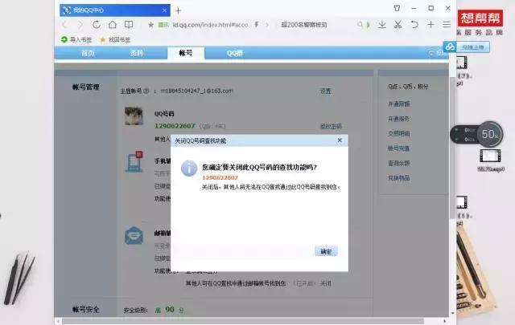Open the browser hamburger menu
The image size is (515, 325).
point(447,25)
